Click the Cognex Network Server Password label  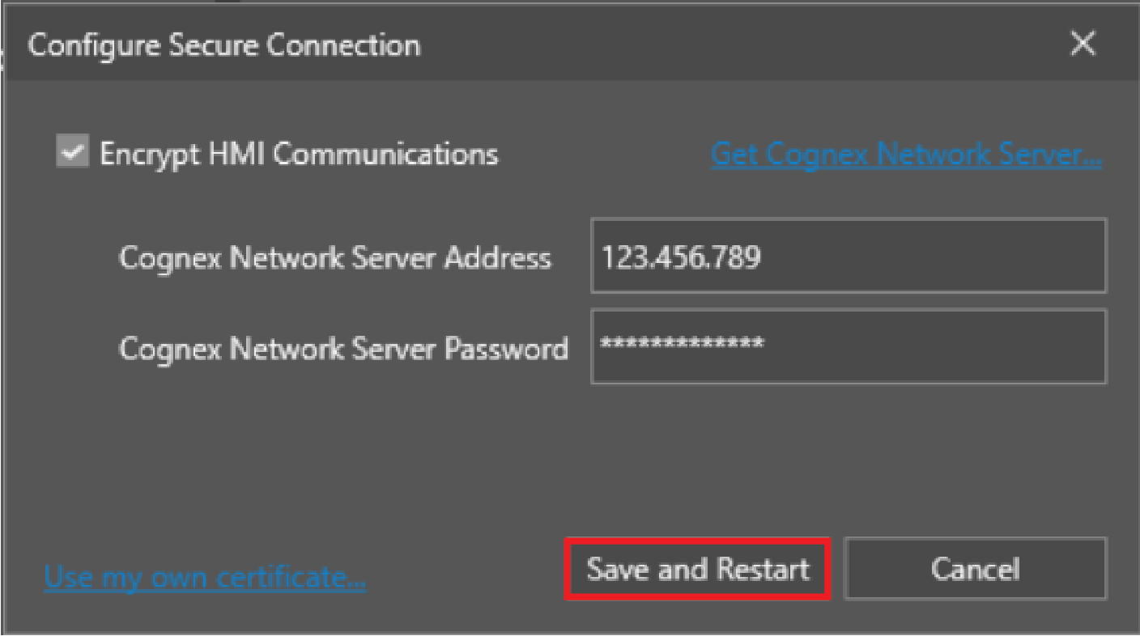[x=342, y=348]
